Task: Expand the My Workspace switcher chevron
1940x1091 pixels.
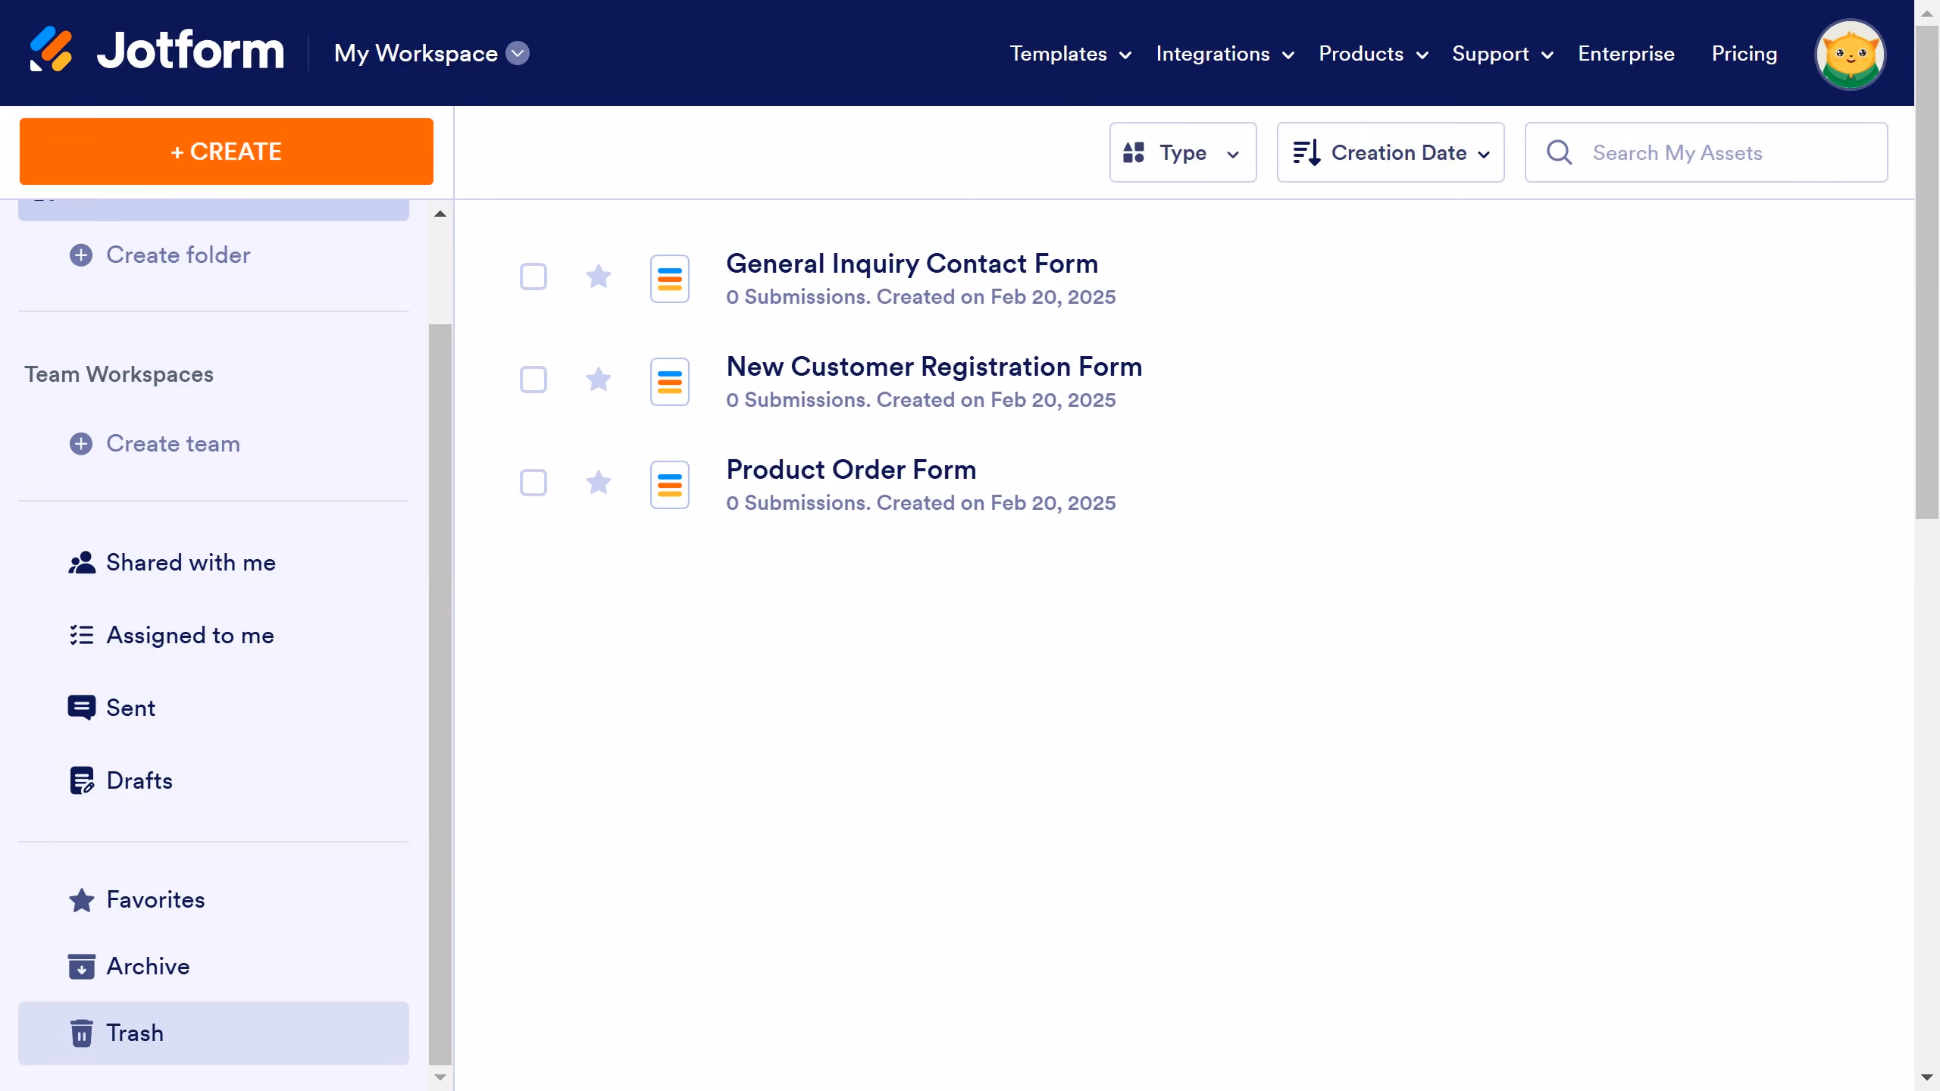Action: pyautogui.click(x=518, y=53)
